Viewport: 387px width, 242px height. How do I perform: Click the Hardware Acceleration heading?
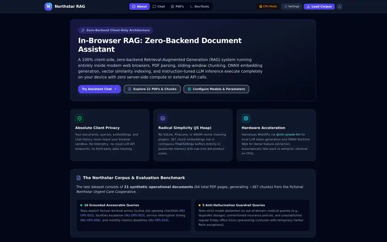point(263,128)
